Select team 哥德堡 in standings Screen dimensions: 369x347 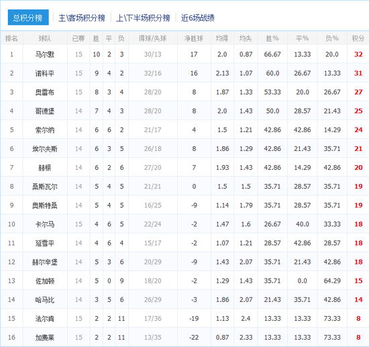click(x=45, y=111)
